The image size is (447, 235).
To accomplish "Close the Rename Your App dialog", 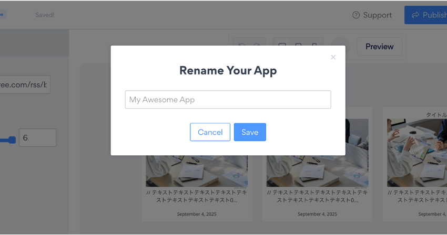I will pyautogui.click(x=333, y=57).
